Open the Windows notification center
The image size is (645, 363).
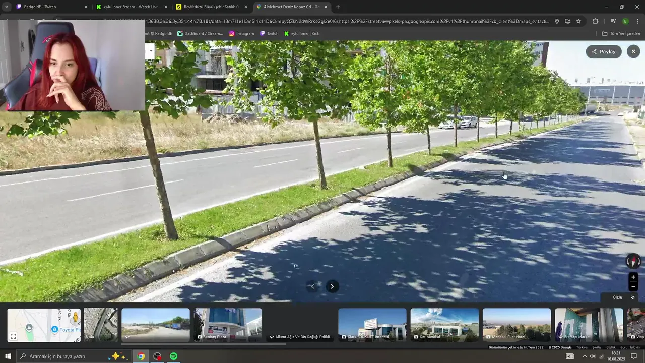coord(634,356)
